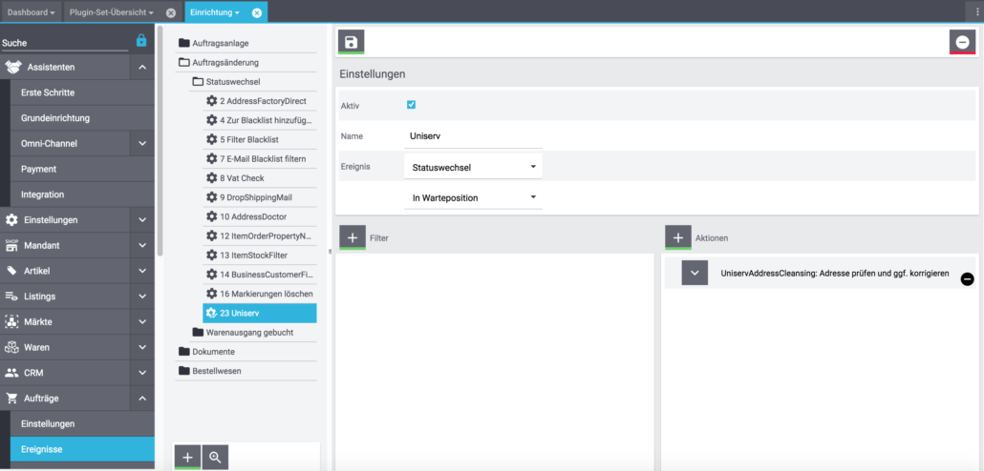Click the pane splitter handle beside tree
This screenshot has width=984, height=471.
pyautogui.click(x=331, y=251)
